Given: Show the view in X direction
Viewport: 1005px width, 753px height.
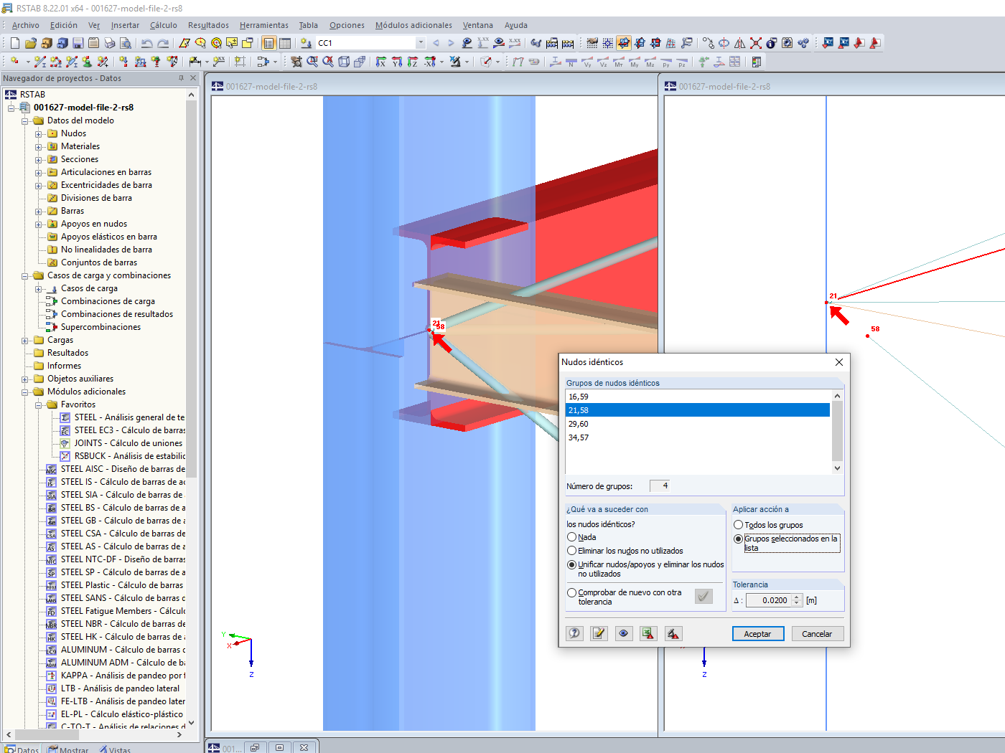Looking at the screenshot, I should tap(381, 62).
